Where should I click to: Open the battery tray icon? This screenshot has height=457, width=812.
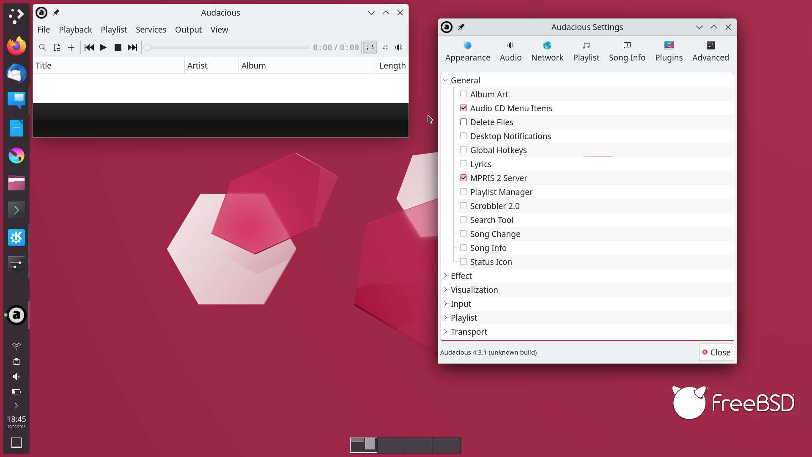click(16, 392)
